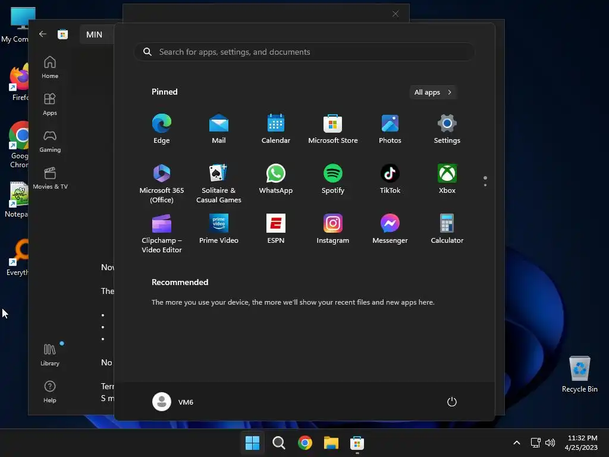The height and width of the screenshot is (457, 609).
Task: Launch Prime Video app
Action: click(x=219, y=229)
